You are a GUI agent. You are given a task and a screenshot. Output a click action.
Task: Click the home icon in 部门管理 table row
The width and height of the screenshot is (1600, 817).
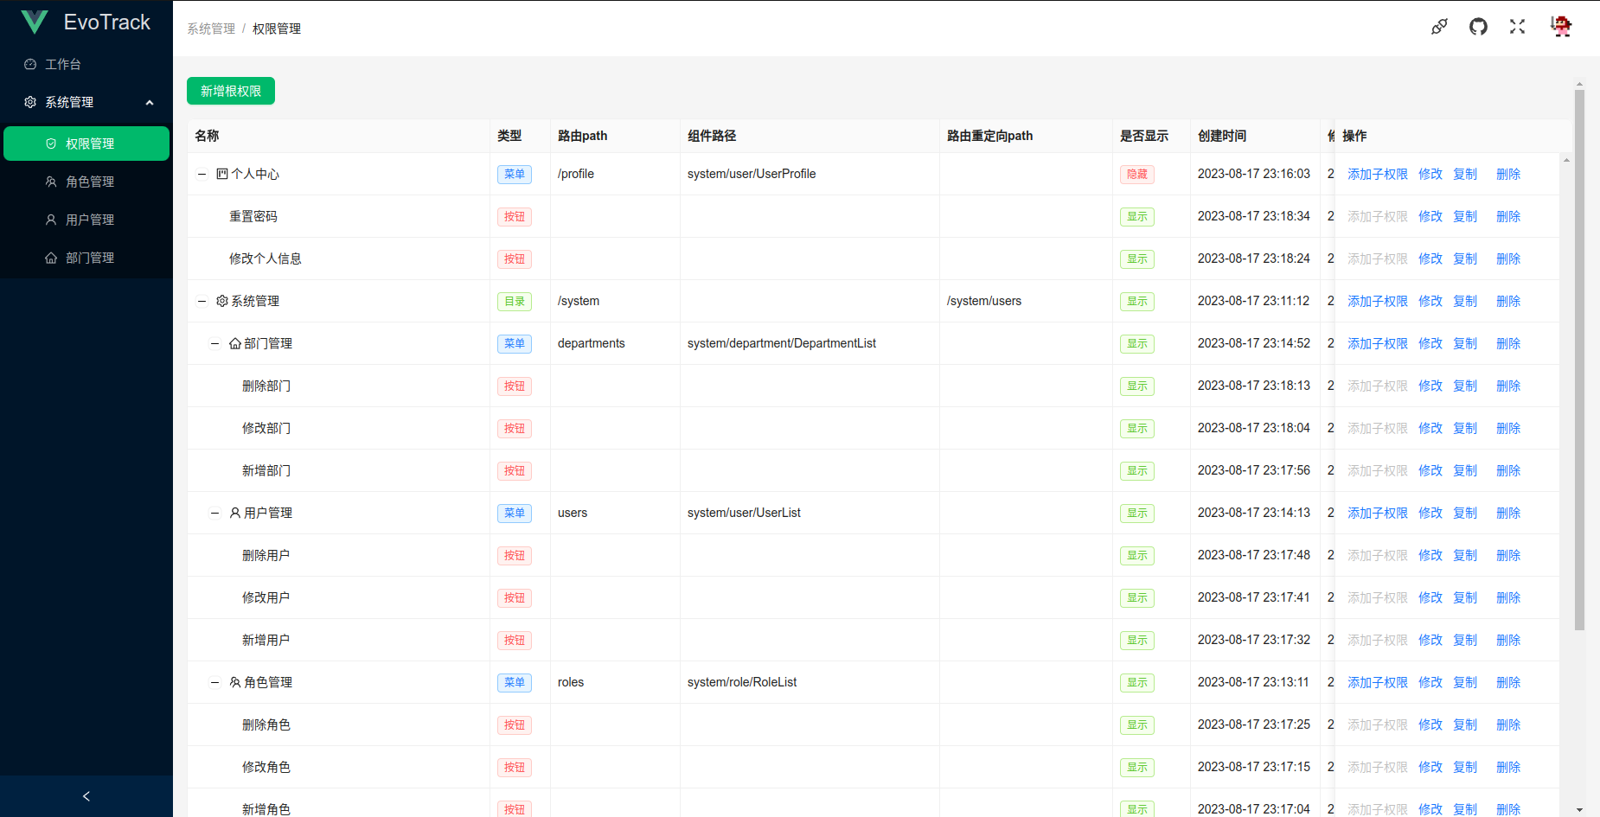coord(235,343)
